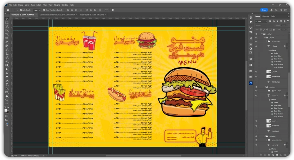Image resolution: width=294 pixels, height=160 pixels.
Task: Lock all using the padlock icon
Action: [274, 30]
